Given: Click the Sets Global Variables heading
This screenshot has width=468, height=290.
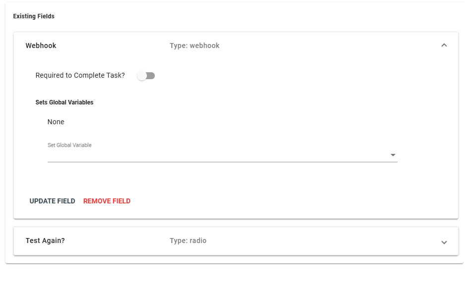Looking at the screenshot, I should [x=64, y=102].
